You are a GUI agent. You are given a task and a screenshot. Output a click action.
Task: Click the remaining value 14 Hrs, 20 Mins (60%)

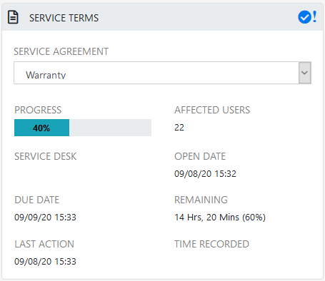(x=220, y=218)
